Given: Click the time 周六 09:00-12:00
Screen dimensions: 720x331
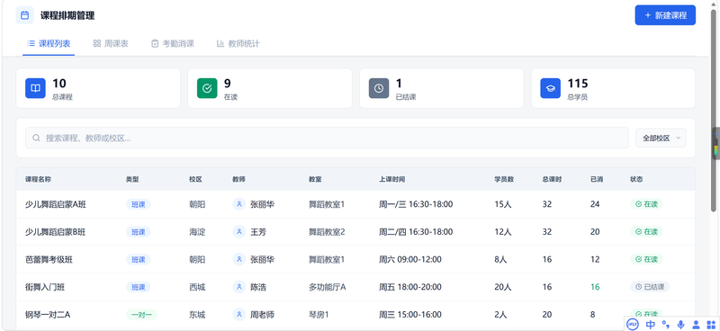Looking at the screenshot, I should pos(410,259).
